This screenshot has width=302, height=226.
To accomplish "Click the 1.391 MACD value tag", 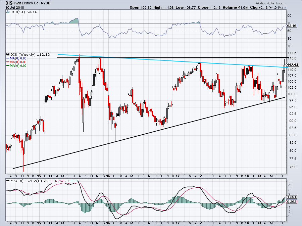I will point(291,197).
